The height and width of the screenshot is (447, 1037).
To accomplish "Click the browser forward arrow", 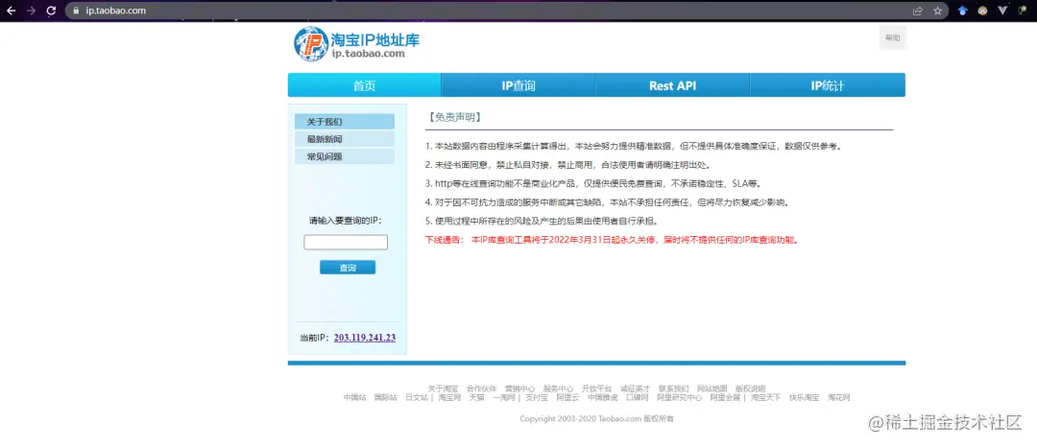I will click(31, 11).
